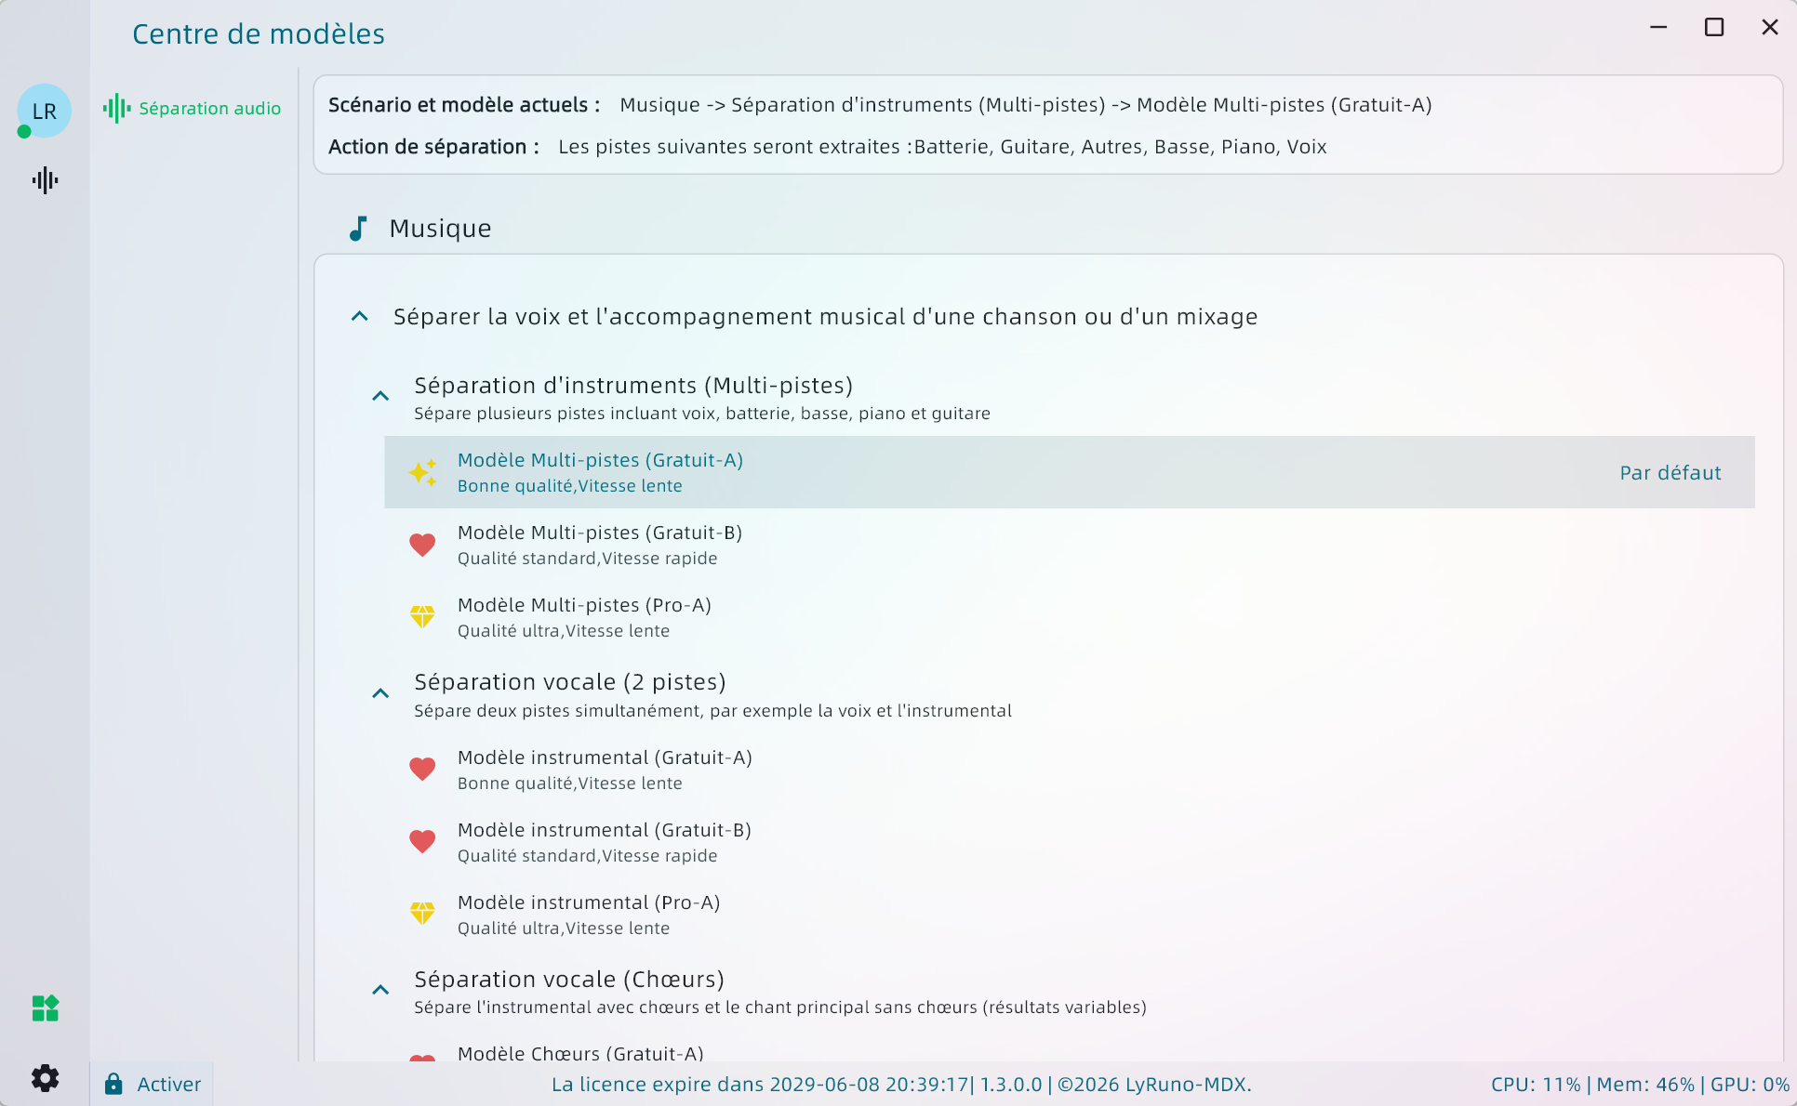Select the Séparation audio tab
The image size is (1797, 1106).
(x=193, y=109)
